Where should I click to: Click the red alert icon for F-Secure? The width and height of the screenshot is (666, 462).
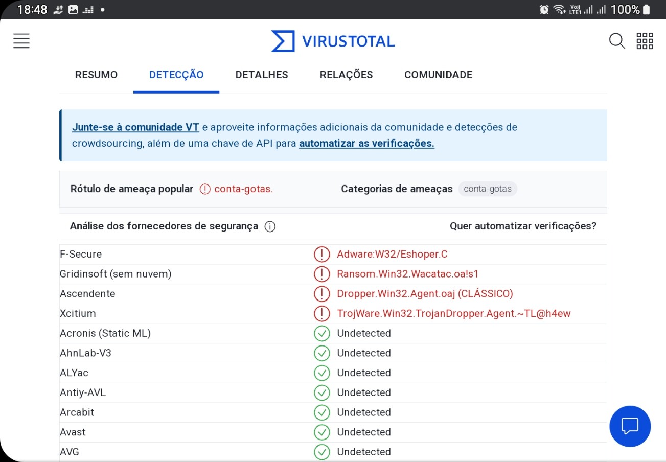tap(321, 254)
